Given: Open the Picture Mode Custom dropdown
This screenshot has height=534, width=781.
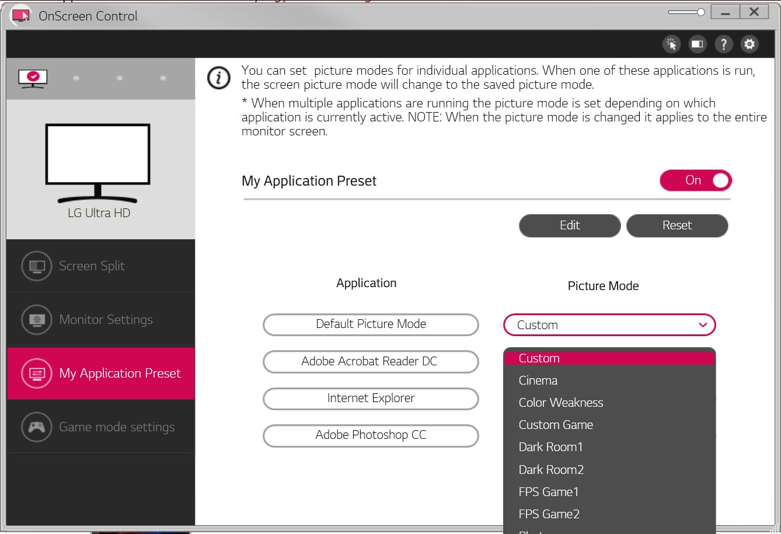Looking at the screenshot, I should [609, 325].
